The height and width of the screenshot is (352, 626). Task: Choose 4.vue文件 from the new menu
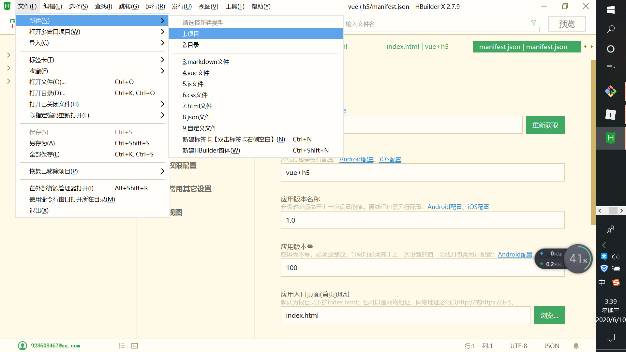196,73
